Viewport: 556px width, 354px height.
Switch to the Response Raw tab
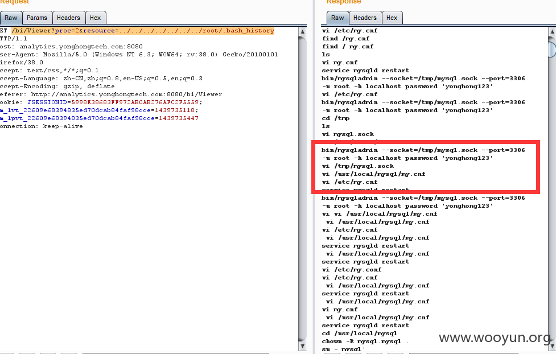coord(337,18)
